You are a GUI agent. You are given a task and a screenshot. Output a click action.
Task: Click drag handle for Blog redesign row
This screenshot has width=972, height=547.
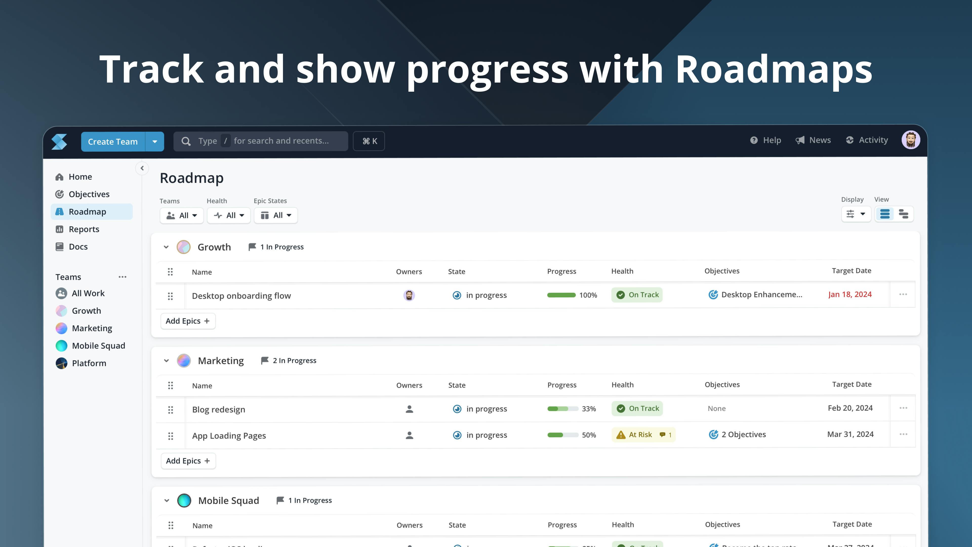tap(171, 409)
